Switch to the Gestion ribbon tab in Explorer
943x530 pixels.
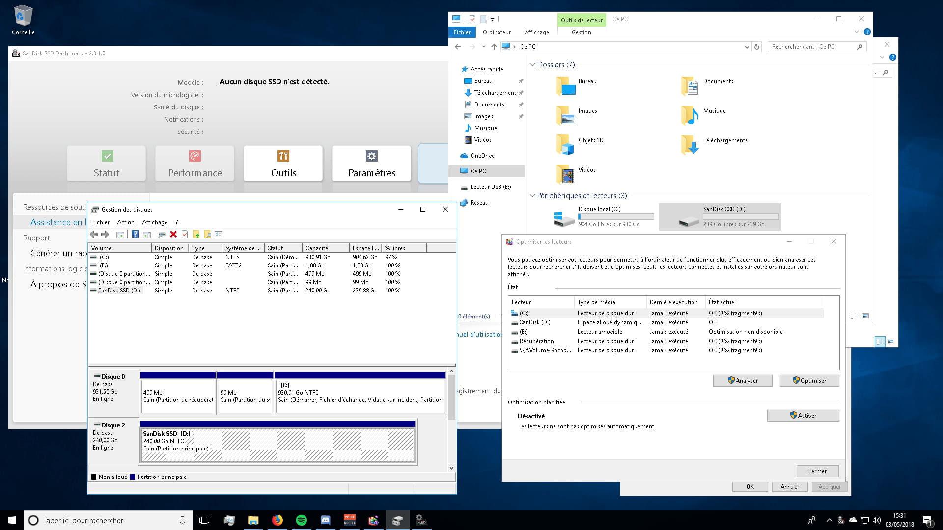582,32
